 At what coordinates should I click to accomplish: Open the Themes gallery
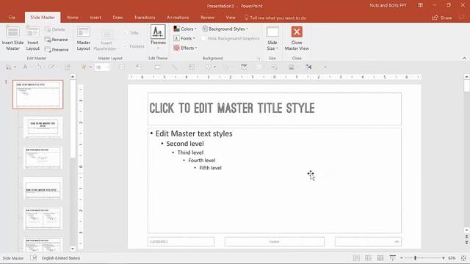(158, 37)
